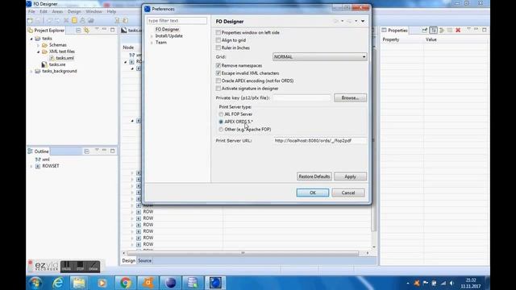Open the Windows Start menu
The image size is (516, 290).
pyautogui.click(x=35, y=283)
